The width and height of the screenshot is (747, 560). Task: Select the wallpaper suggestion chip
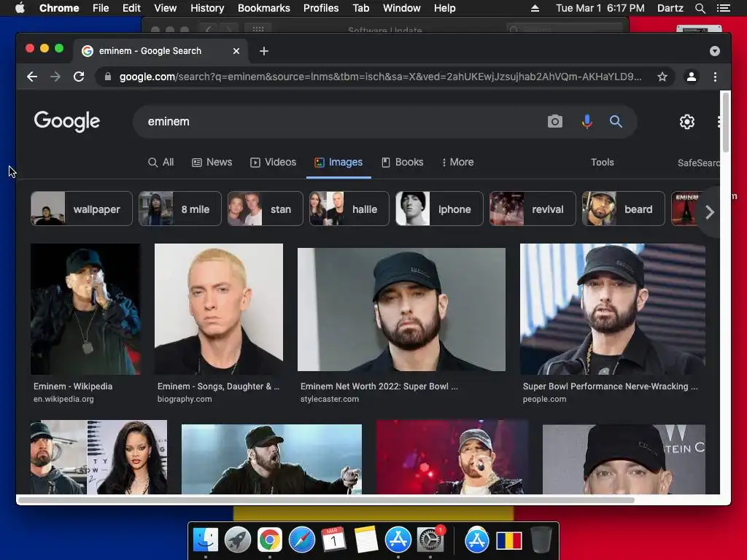(x=82, y=209)
